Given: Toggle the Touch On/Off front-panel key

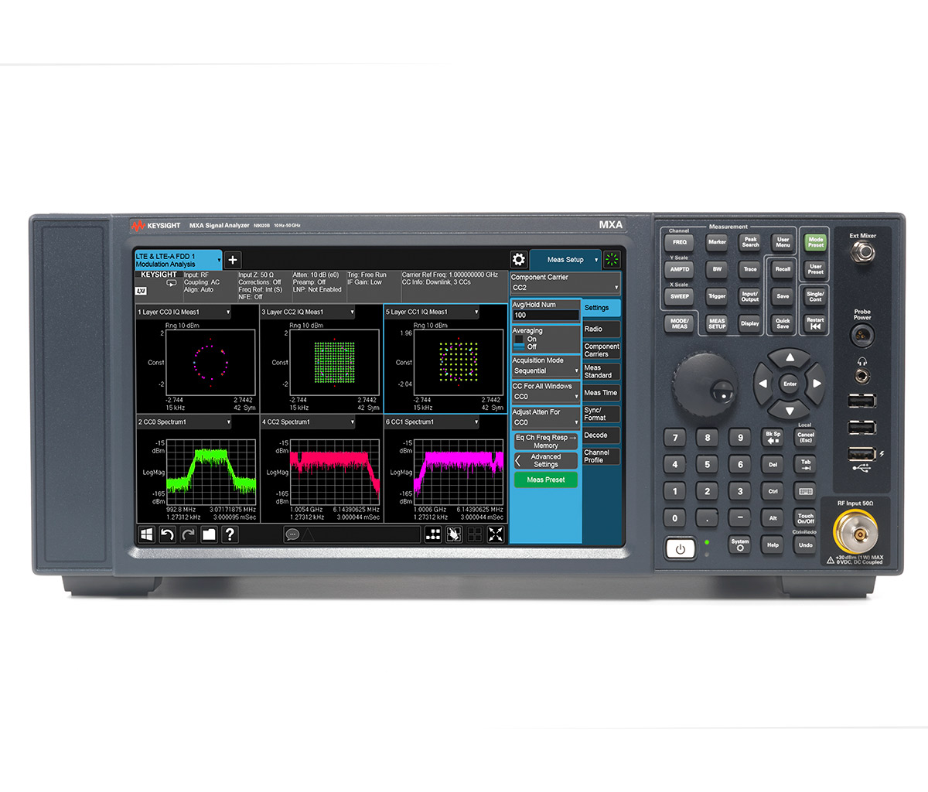Looking at the screenshot, I should click(x=806, y=518).
